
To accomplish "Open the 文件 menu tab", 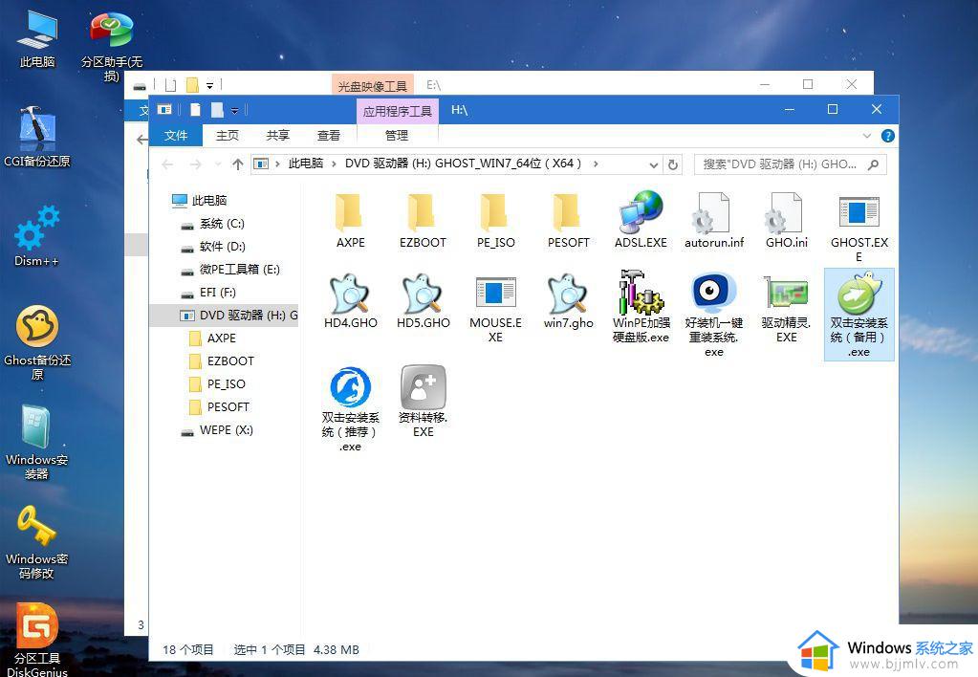I will (176, 136).
